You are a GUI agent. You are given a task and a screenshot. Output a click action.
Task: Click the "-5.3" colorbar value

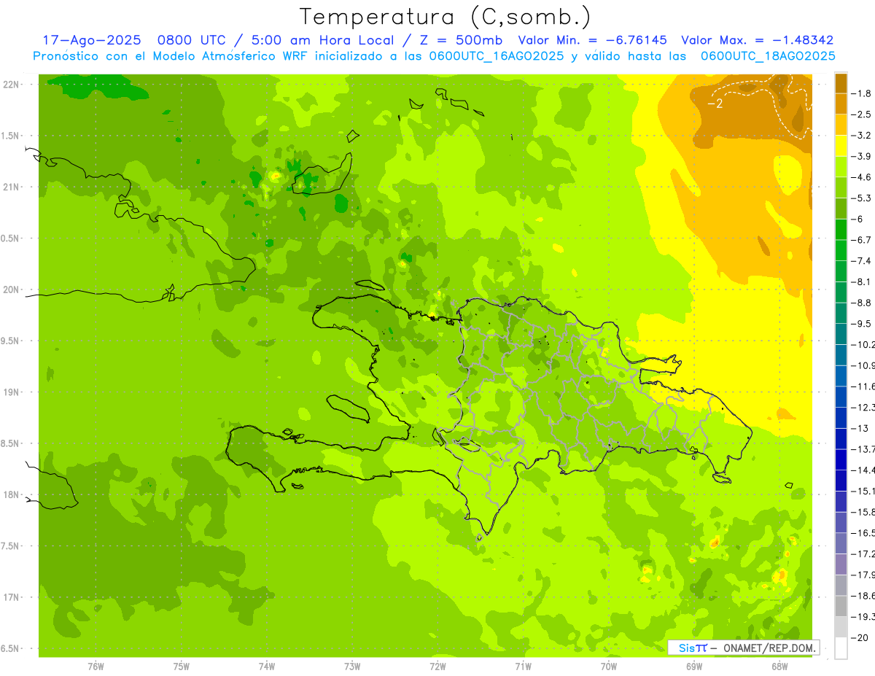point(860,198)
